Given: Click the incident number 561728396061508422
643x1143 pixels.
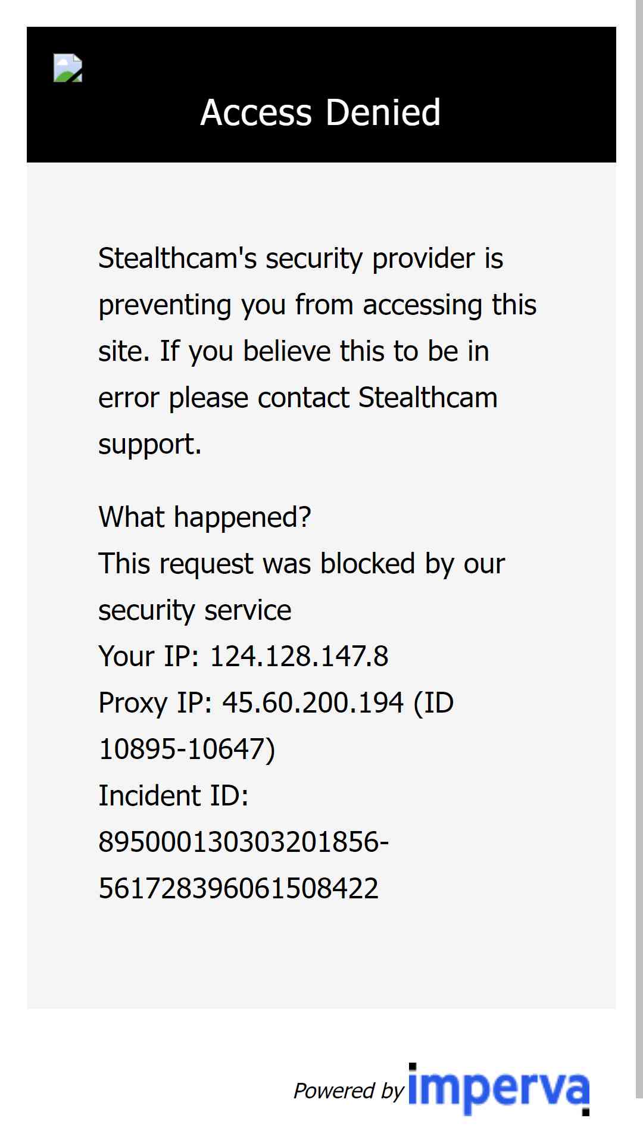Looking at the screenshot, I should pos(239,888).
